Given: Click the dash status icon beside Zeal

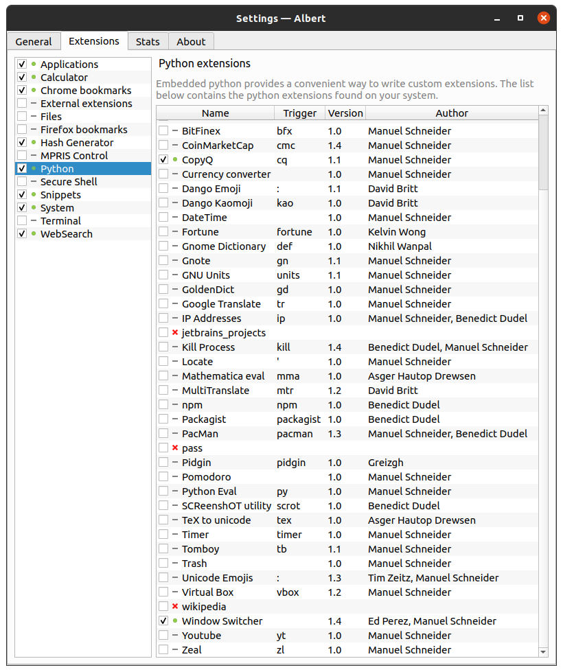Looking at the screenshot, I should tap(175, 650).
